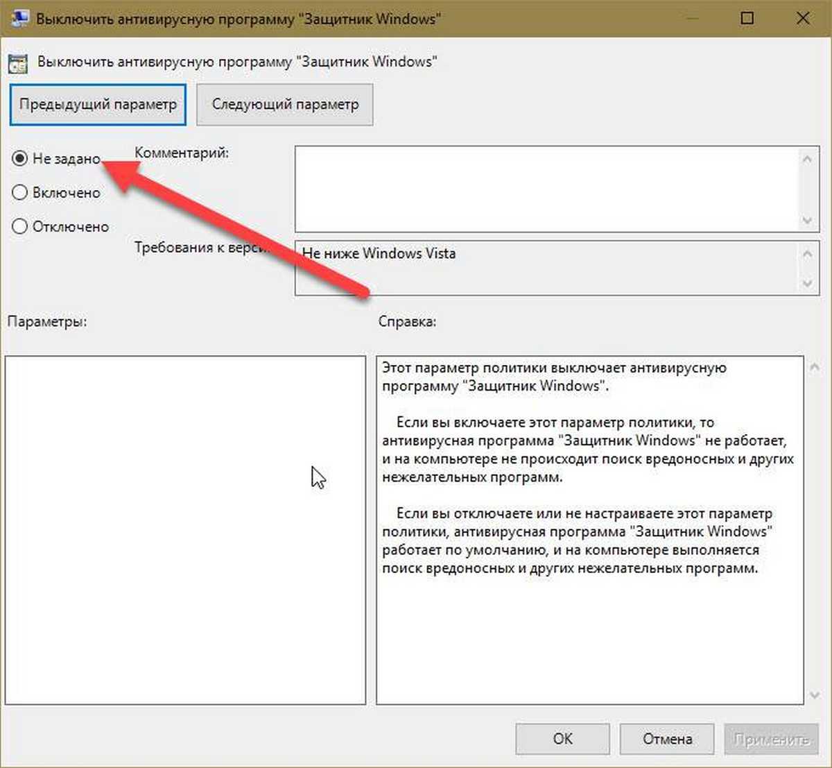This screenshot has height=768, width=832.
Task: Click the "Применить" button
Action: tap(771, 740)
